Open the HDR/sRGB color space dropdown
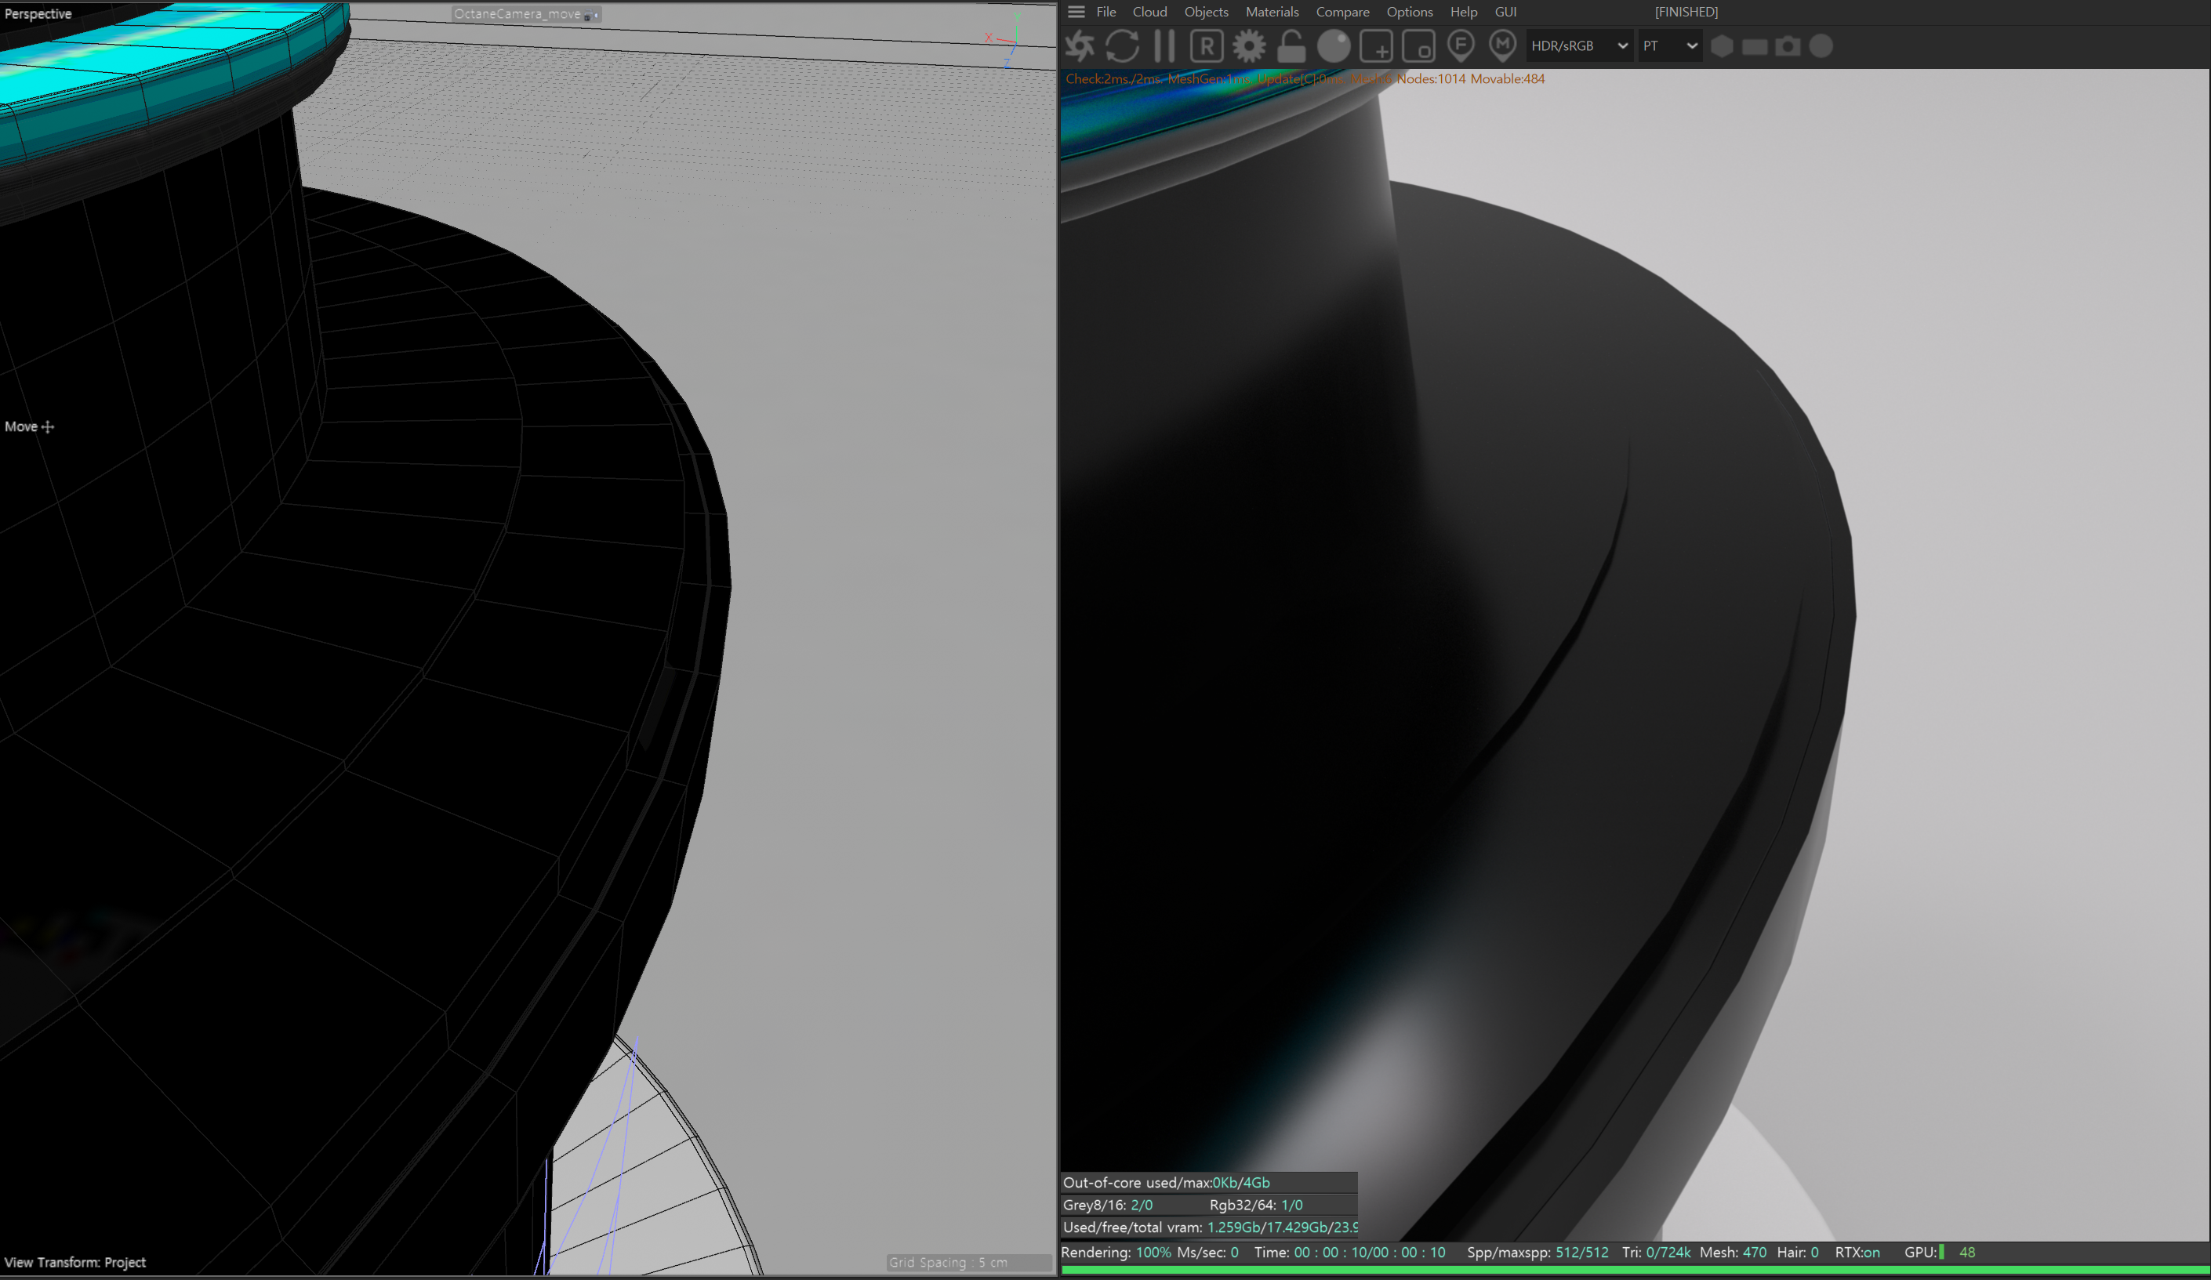The height and width of the screenshot is (1280, 2211). click(1579, 45)
